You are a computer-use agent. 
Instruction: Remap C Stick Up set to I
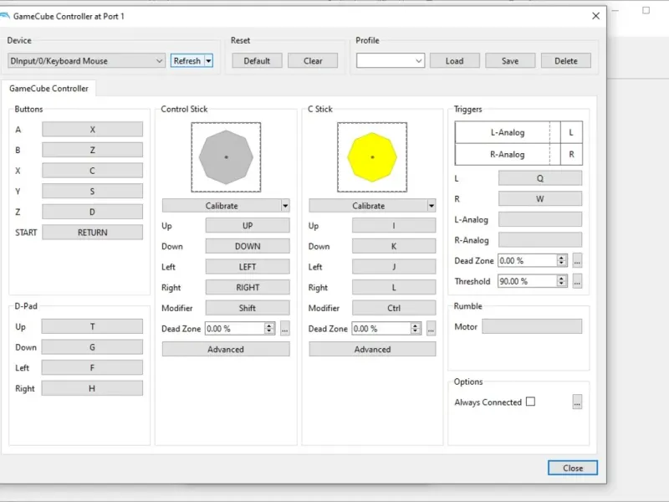pyautogui.click(x=394, y=225)
